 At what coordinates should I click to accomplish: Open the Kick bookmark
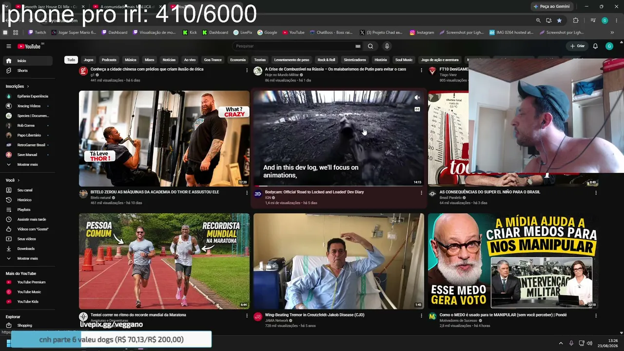[190, 33]
